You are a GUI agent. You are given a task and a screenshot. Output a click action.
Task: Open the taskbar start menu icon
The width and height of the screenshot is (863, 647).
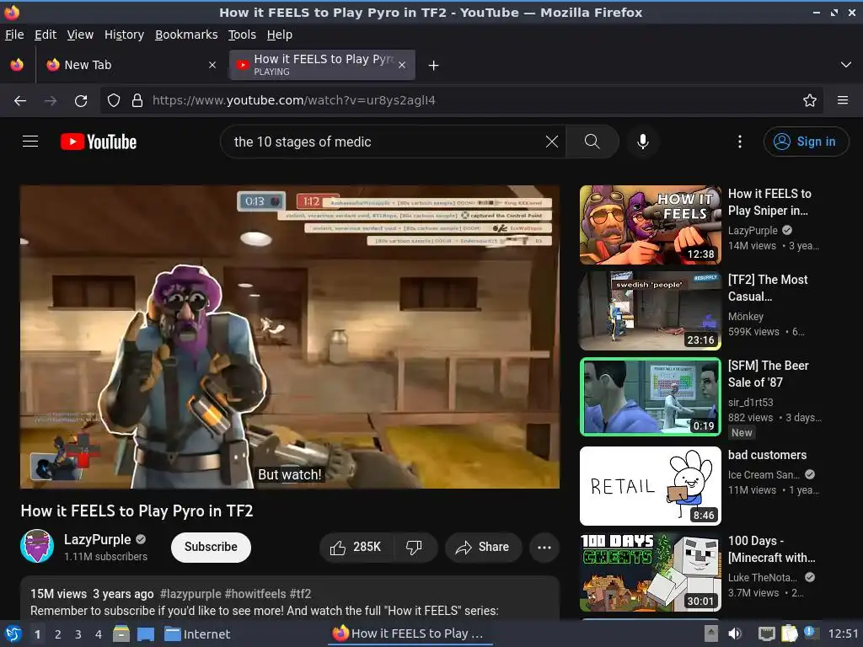(13, 634)
